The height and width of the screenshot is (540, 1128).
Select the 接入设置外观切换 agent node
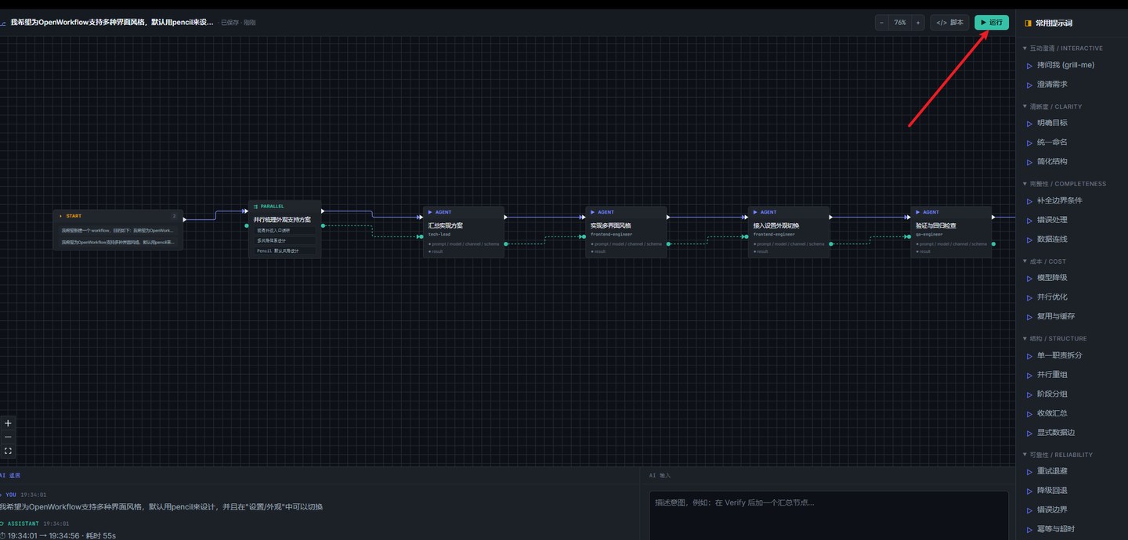coord(789,232)
